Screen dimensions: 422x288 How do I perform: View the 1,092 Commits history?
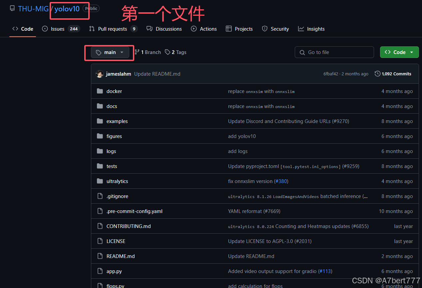tap(393, 74)
